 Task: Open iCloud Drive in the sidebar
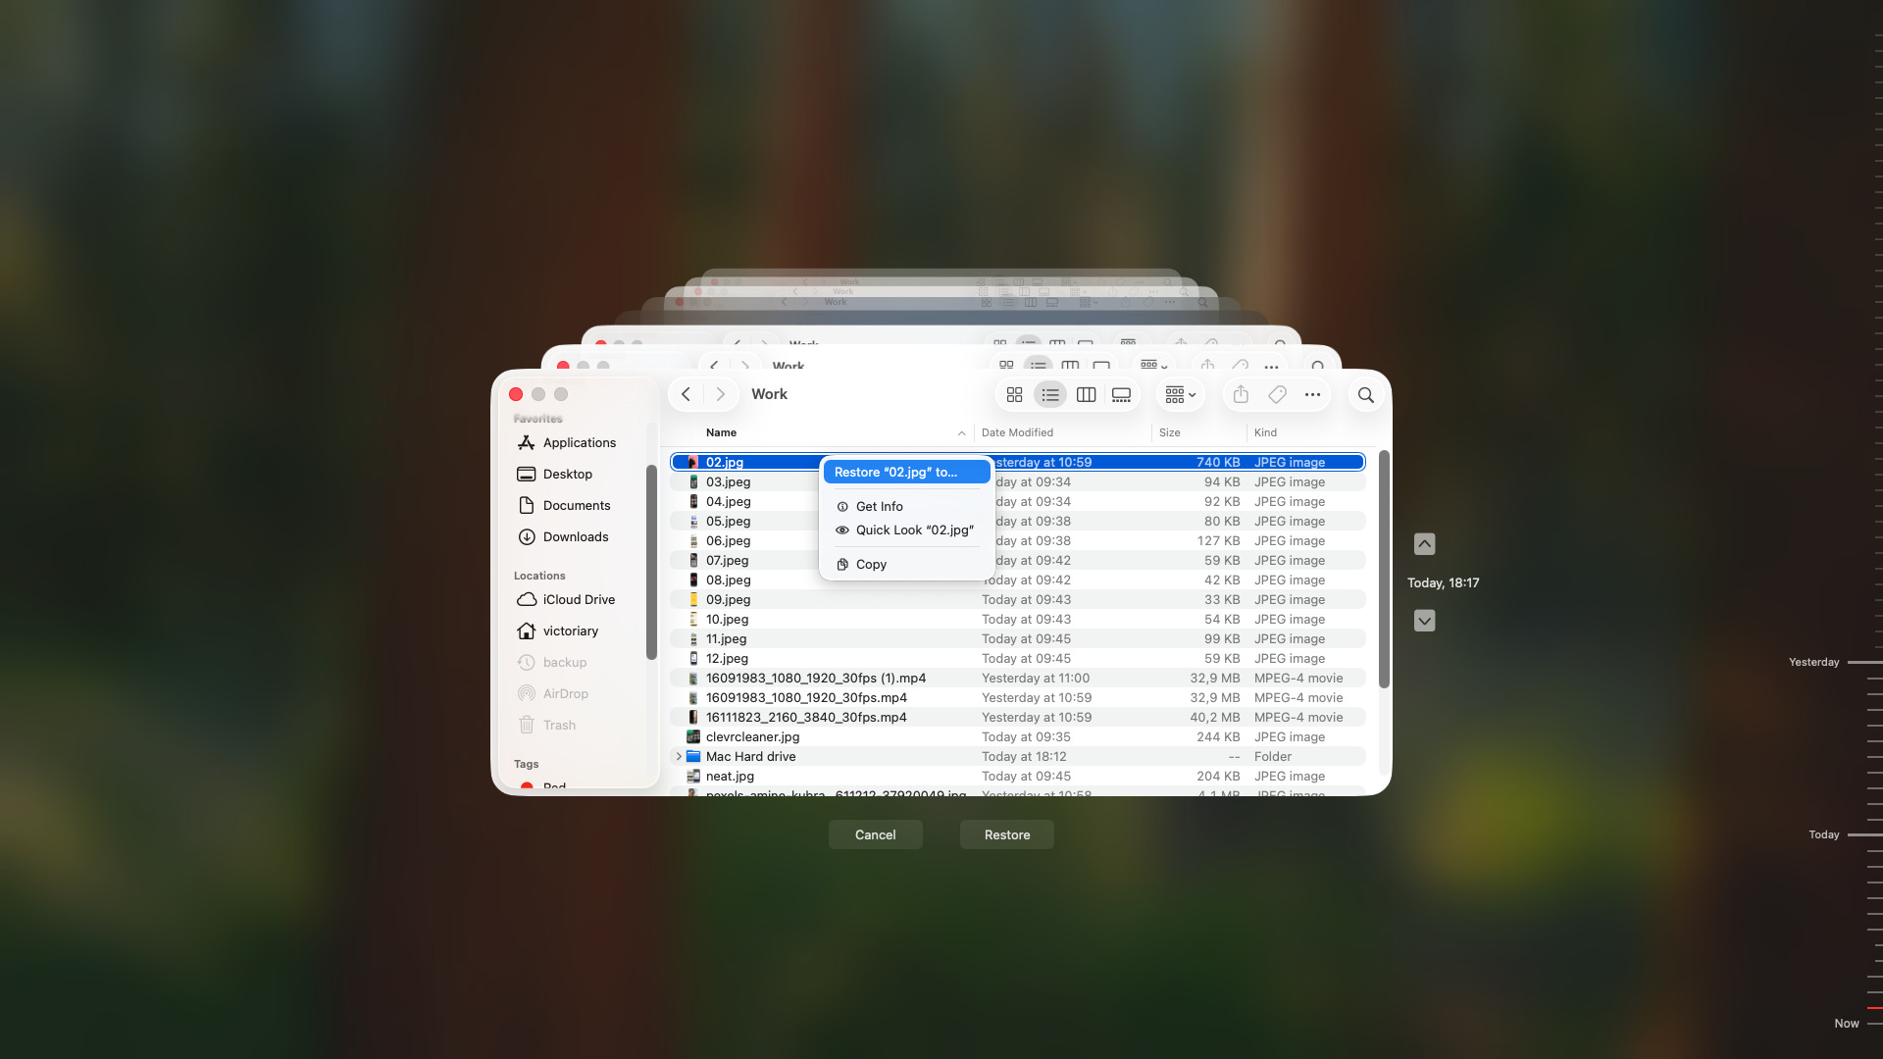coord(579,599)
